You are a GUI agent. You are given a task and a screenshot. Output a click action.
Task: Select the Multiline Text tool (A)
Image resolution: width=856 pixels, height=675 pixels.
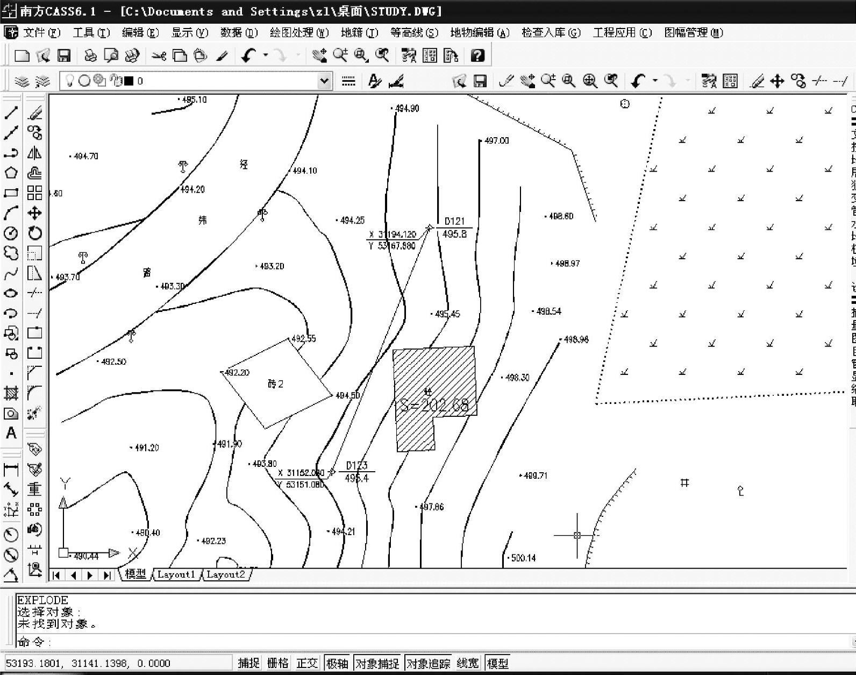coord(11,433)
